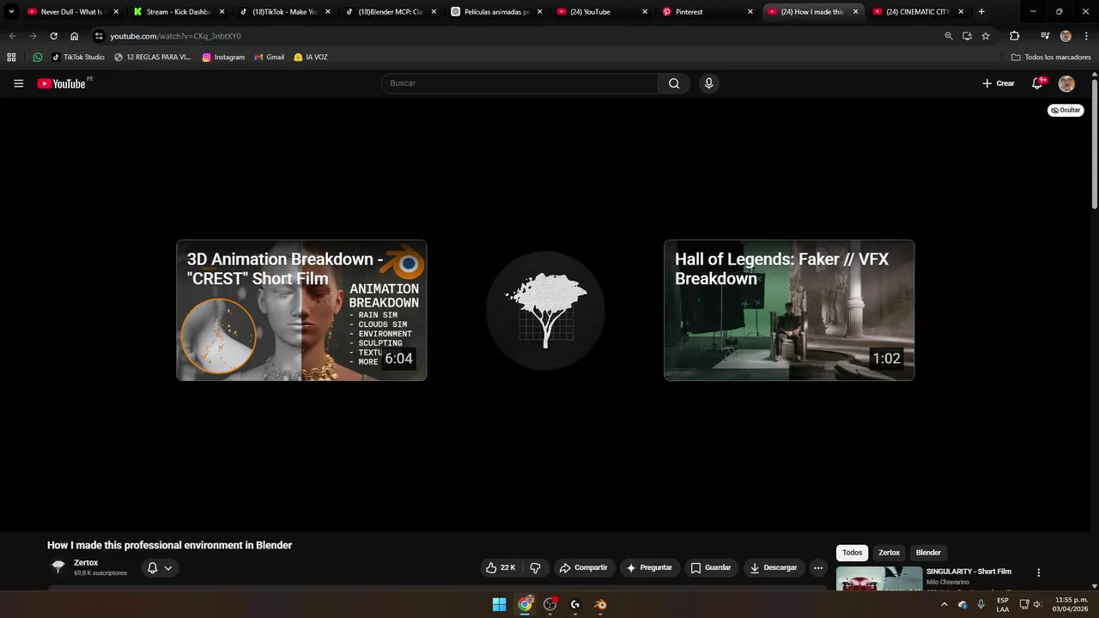Switch to TikTok - Make Your tab
1099x618 pixels.
point(284,12)
